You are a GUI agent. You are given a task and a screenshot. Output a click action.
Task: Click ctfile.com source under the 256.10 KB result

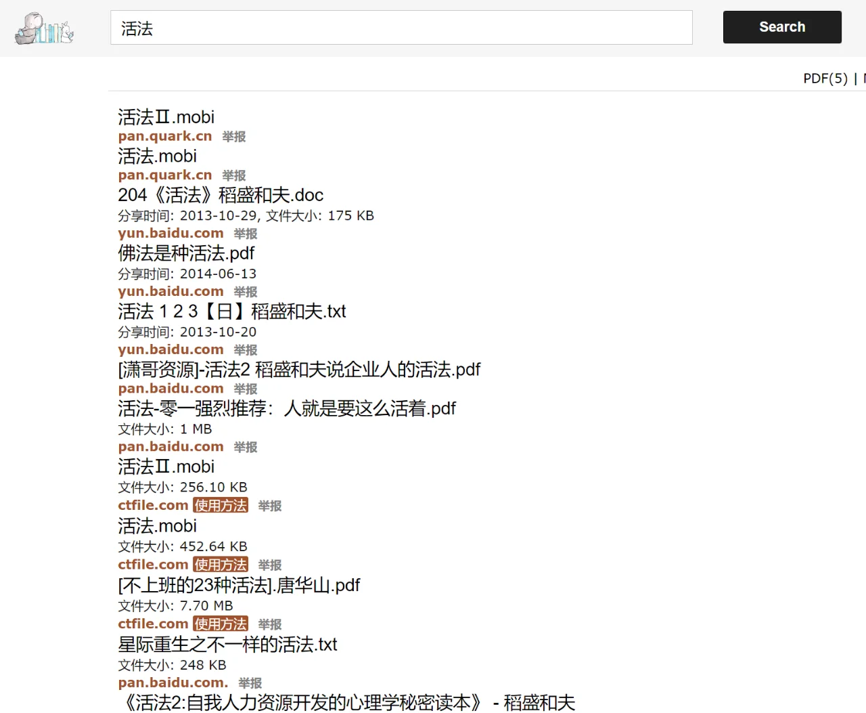pos(153,506)
